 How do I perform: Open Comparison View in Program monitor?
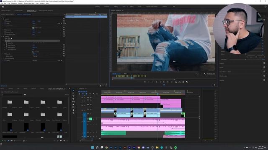[187, 82]
